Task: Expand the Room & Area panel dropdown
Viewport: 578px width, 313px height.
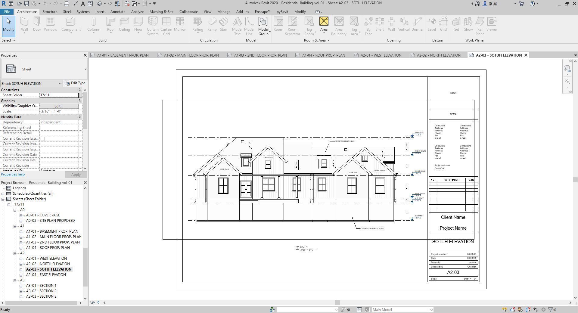Action: click(x=317, y=40)
